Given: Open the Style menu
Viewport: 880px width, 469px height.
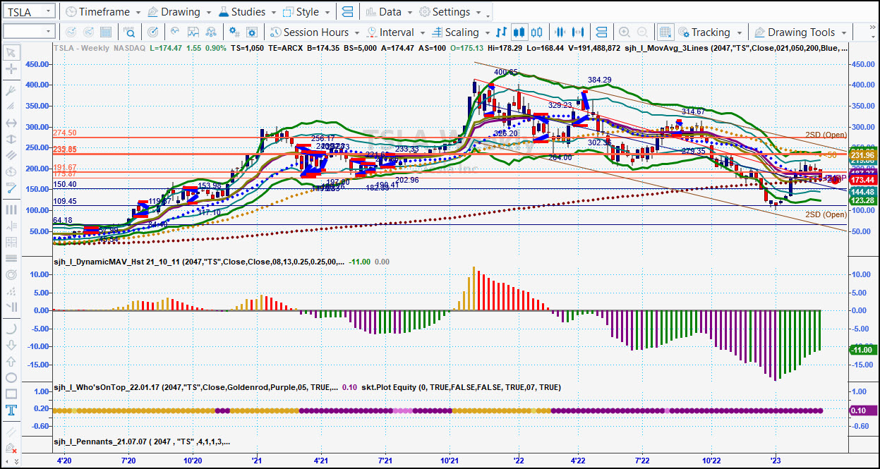Looking at the screenshot, I should coord(306,12).
